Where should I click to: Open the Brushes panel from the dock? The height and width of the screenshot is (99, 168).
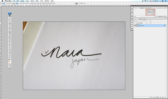[132, 16]
